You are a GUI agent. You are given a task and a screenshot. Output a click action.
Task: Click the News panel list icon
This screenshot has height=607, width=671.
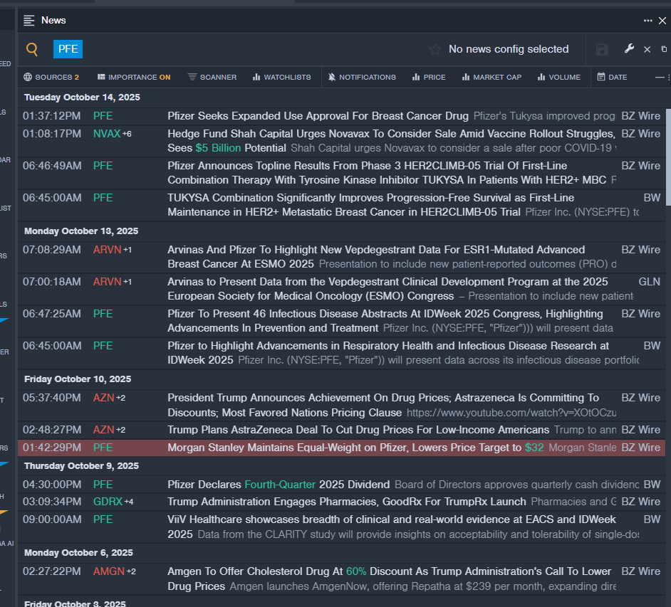click(29, 21)
